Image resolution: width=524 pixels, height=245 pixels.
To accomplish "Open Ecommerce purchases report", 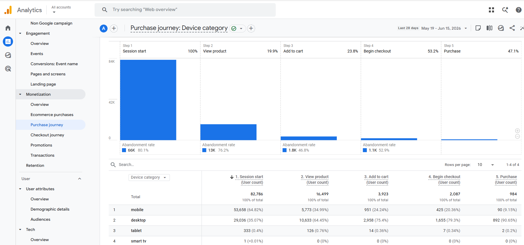I will pos(52,115).
